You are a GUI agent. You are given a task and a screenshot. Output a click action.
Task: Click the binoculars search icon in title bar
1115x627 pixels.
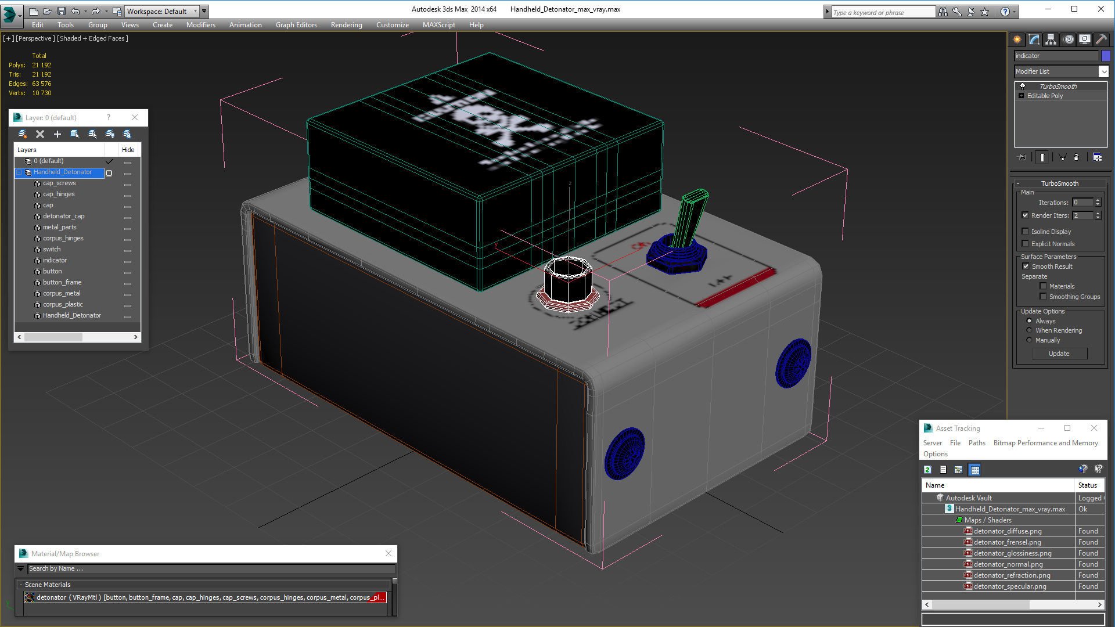tap(943, 12)
